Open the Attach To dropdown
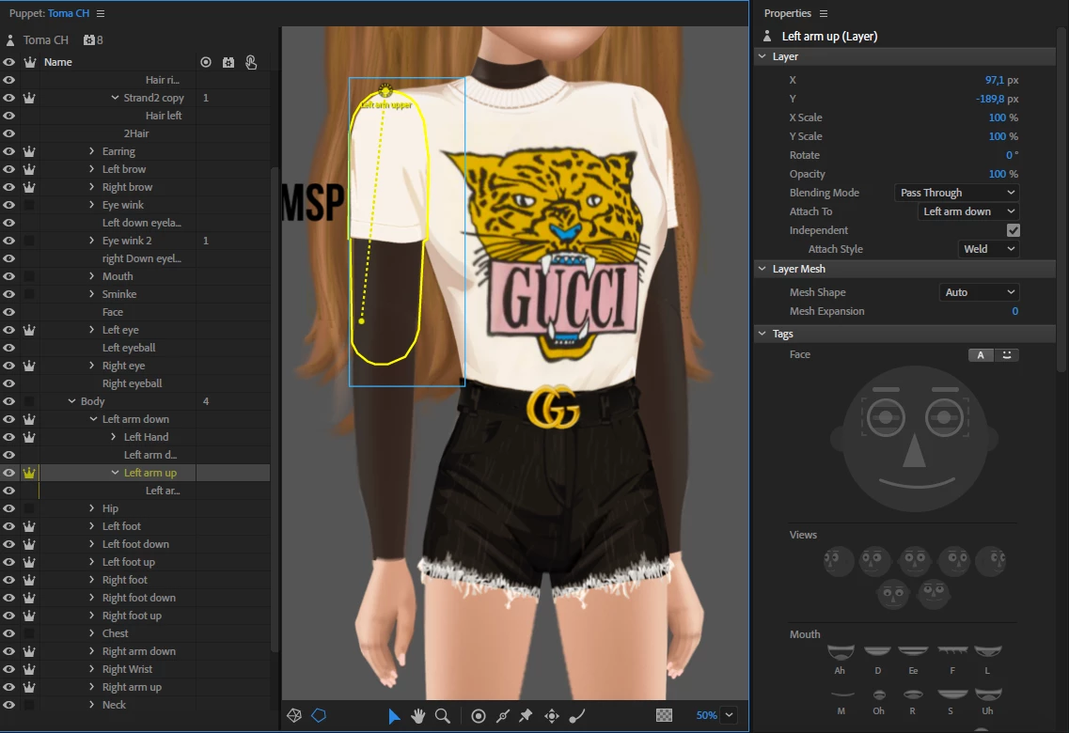Image resolution: width=1069 pixels, height=733 pixels. point(968,211)
